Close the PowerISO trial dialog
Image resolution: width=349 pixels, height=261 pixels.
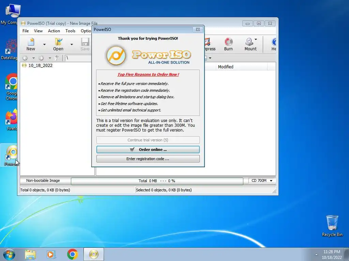(x=198, y=30)
